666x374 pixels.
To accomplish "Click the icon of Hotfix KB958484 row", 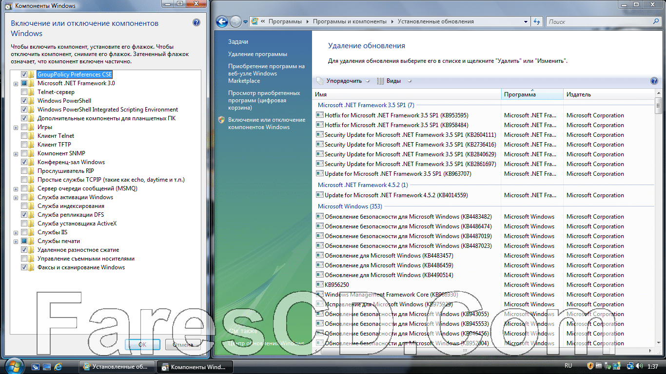I will coord(320,125).
